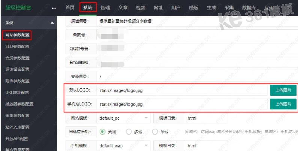Viewport: 298px width, 151px height.
Task: Open the 网站模板 default_pc dropdown
Action: [123, 118]
